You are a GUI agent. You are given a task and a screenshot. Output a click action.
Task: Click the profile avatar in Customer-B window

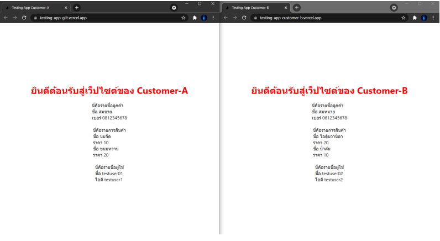[x=424, y=18]
